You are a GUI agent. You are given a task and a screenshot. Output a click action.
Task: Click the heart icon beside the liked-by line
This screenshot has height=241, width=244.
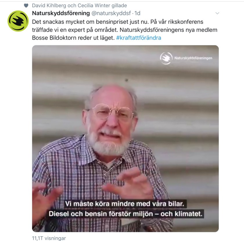[x=26, y=6]
